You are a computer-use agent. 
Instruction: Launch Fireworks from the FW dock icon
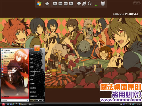coord(60,4)
